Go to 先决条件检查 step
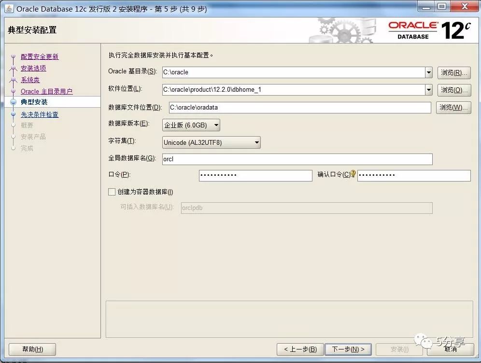The width and height of the screenshot is (481, 363). (x=40, y=114)
